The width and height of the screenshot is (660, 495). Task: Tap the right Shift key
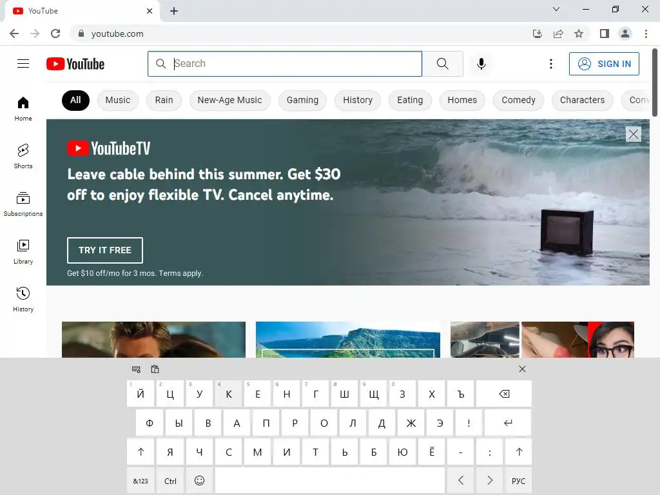(519, 452)
